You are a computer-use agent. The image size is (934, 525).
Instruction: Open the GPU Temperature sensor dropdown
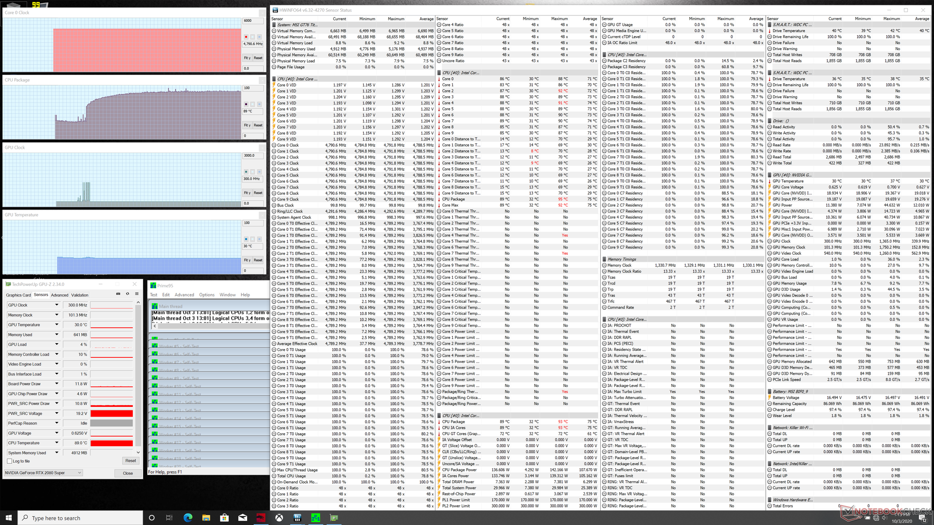tap(56, 325)
